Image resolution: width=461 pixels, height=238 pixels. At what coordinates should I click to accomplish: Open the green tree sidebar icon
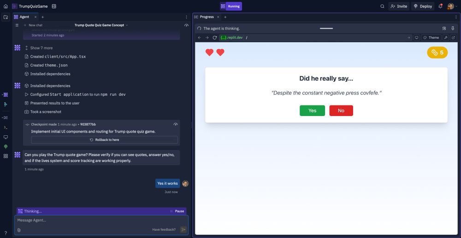(6, 147)
